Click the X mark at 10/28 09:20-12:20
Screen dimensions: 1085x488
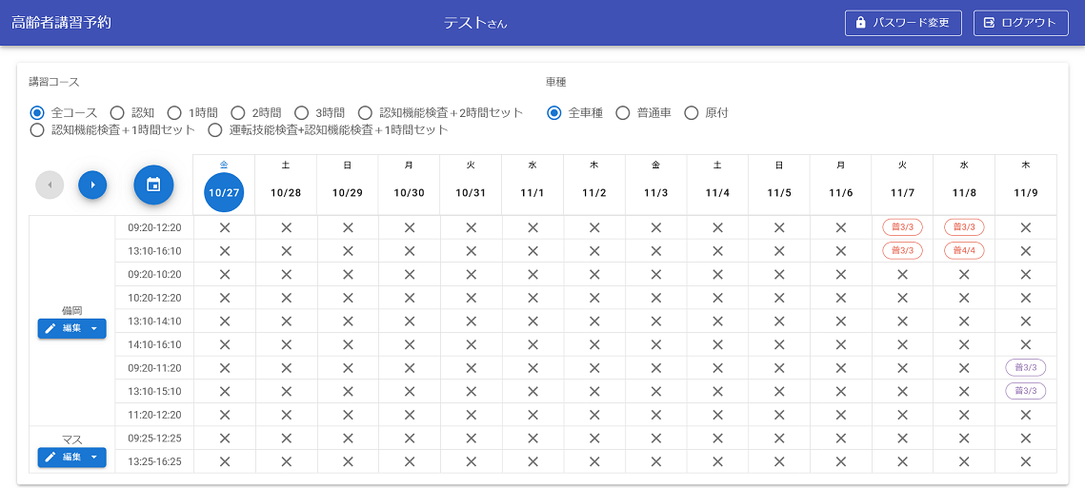[286, 227]
